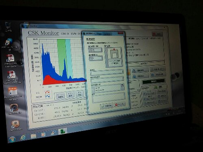Viewport: 203px width, 152px height.
Task: Click the first button below the spectrum
Action: (60, 95)
